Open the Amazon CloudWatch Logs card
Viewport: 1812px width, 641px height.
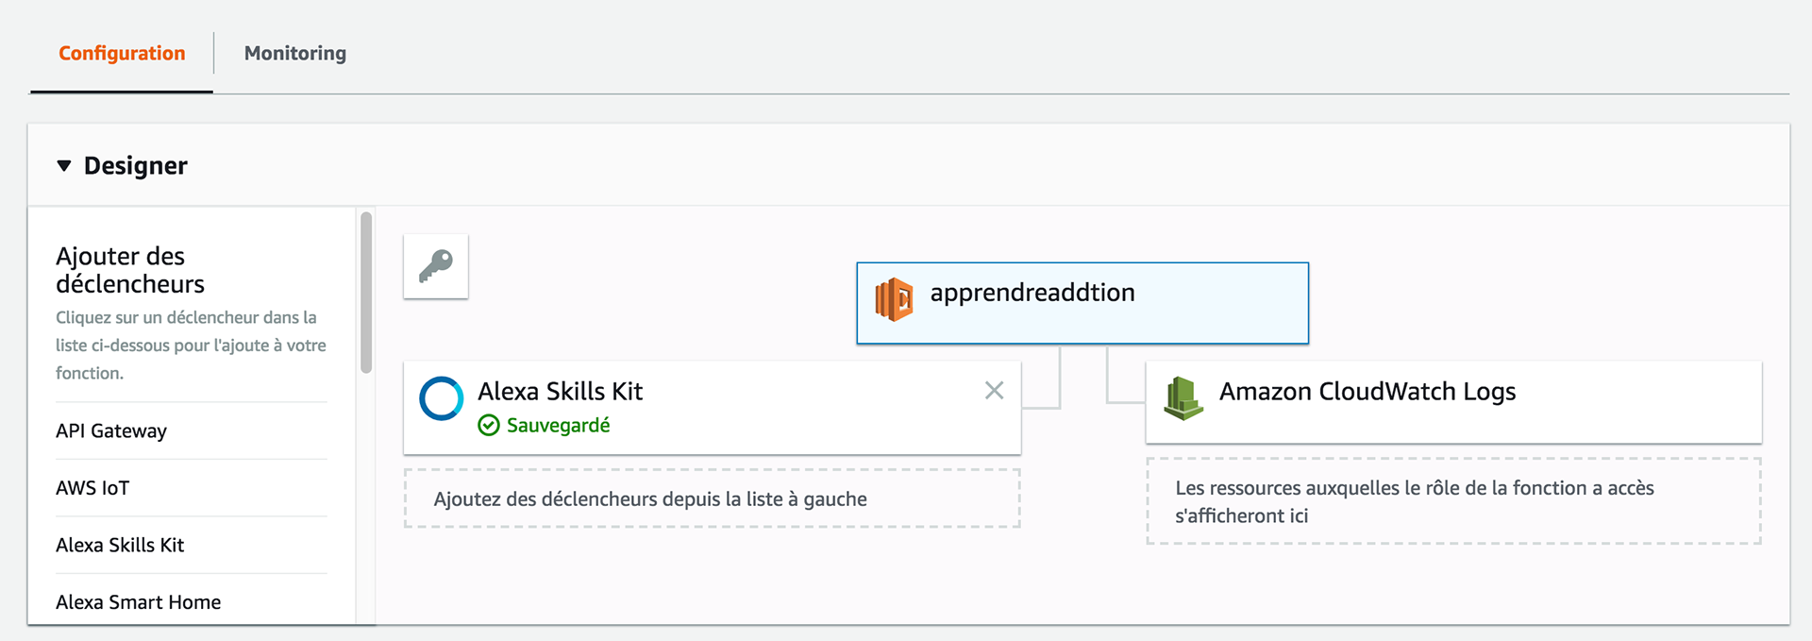(1453, 402)
